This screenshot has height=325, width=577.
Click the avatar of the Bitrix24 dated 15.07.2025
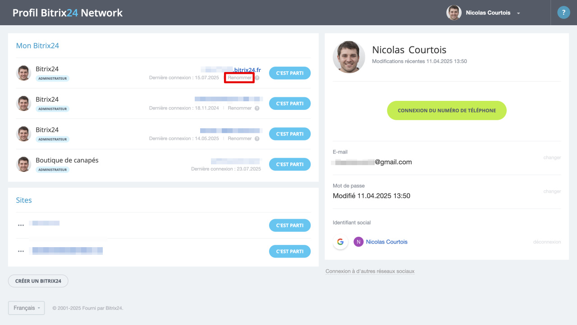23,73
